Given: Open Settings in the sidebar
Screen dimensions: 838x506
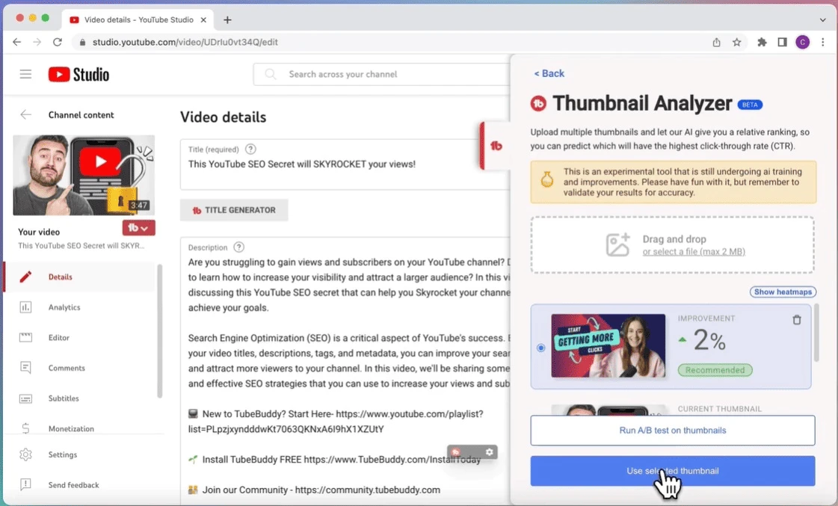Looking at the screenshot, I should 63,454.
